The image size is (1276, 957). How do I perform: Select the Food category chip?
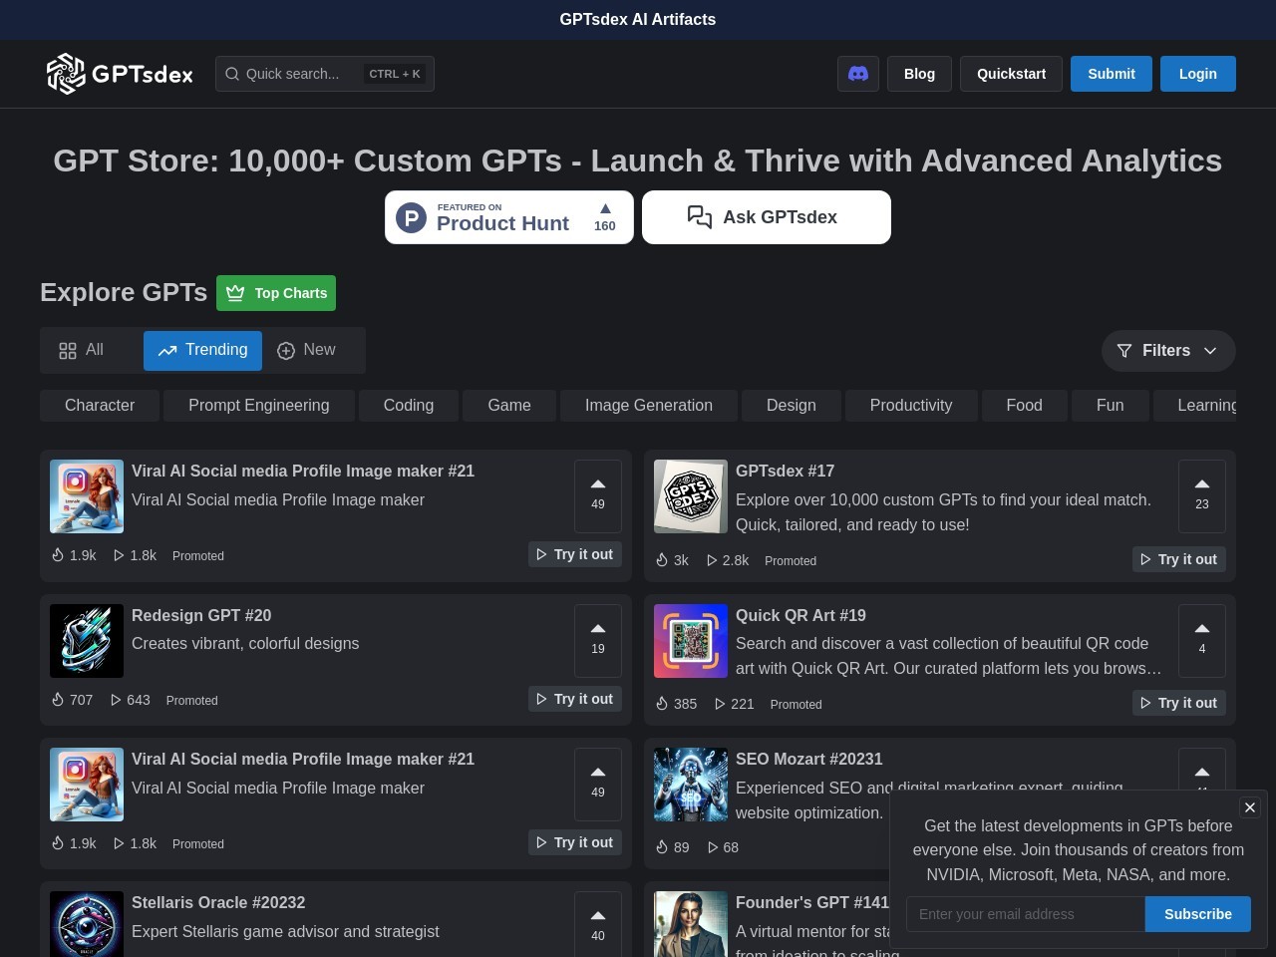point(1025,406)
